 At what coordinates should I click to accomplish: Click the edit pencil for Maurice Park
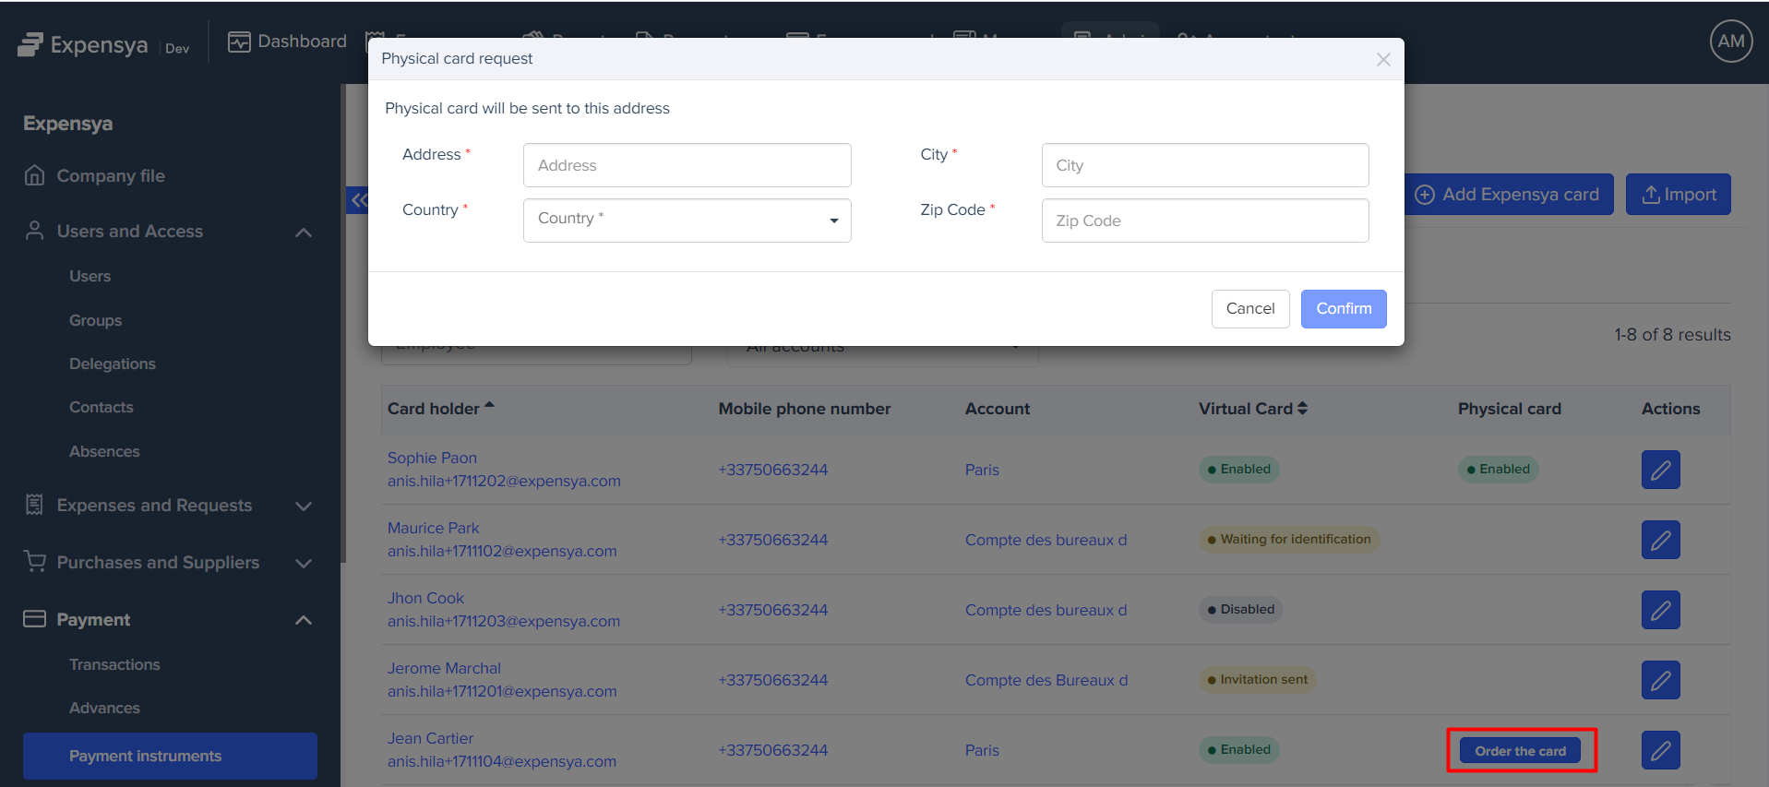tap(1659, 540)
